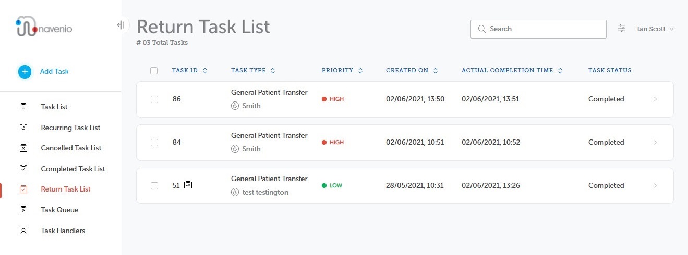Viewport: 688px width, 255px height.
Task: Open Return Task List menu item
Action: pos(66,189)
